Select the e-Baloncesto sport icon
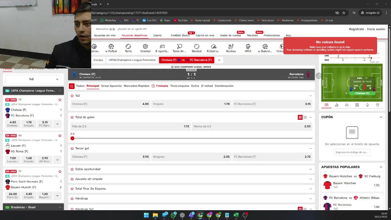The image size is (391, 220). (265, 46)
